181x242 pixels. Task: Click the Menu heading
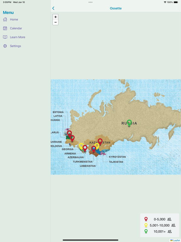[8, 13]
